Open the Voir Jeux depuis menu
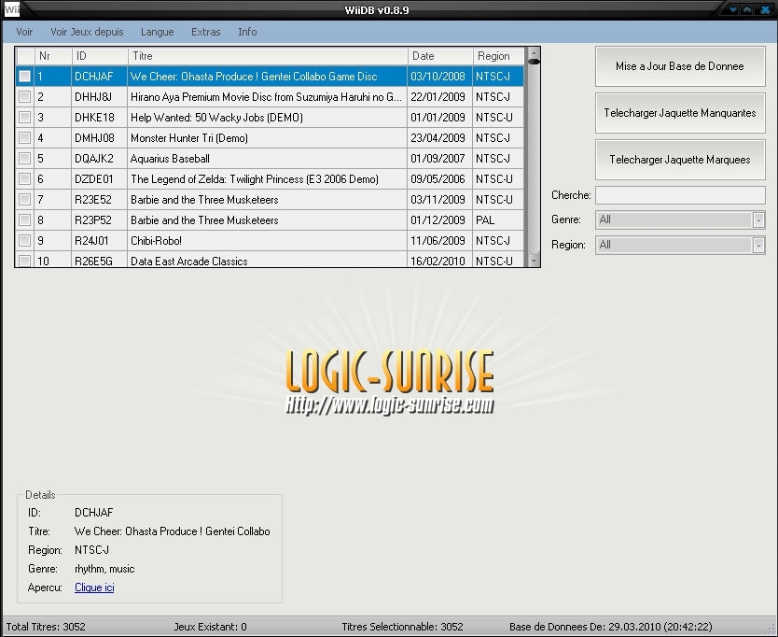778x637 pixels. (87, 32)
